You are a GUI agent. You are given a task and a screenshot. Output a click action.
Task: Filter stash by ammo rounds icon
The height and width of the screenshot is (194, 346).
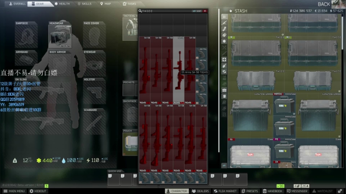tap(224, 35)
